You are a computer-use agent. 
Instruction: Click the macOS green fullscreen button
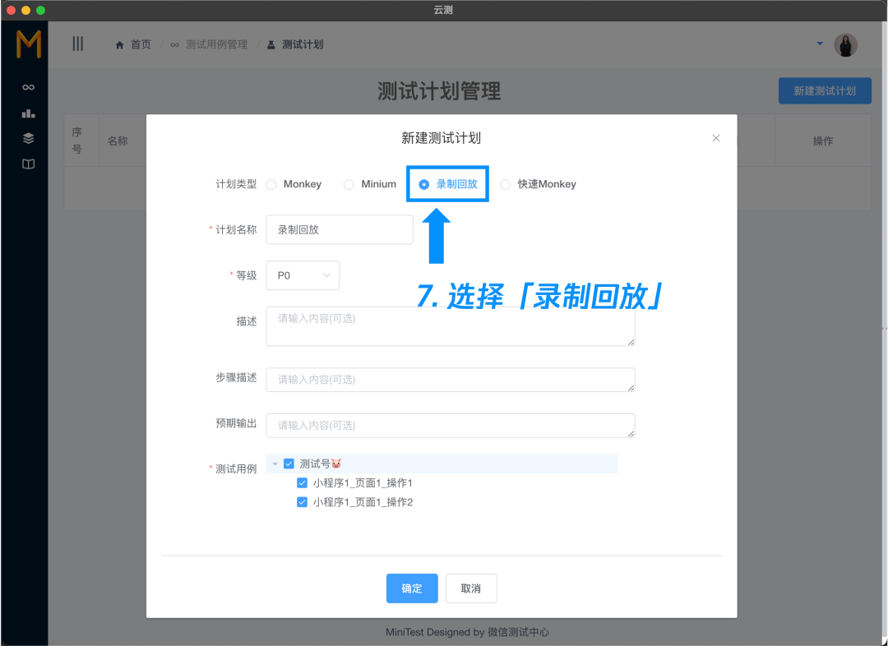tap(41, 10)
